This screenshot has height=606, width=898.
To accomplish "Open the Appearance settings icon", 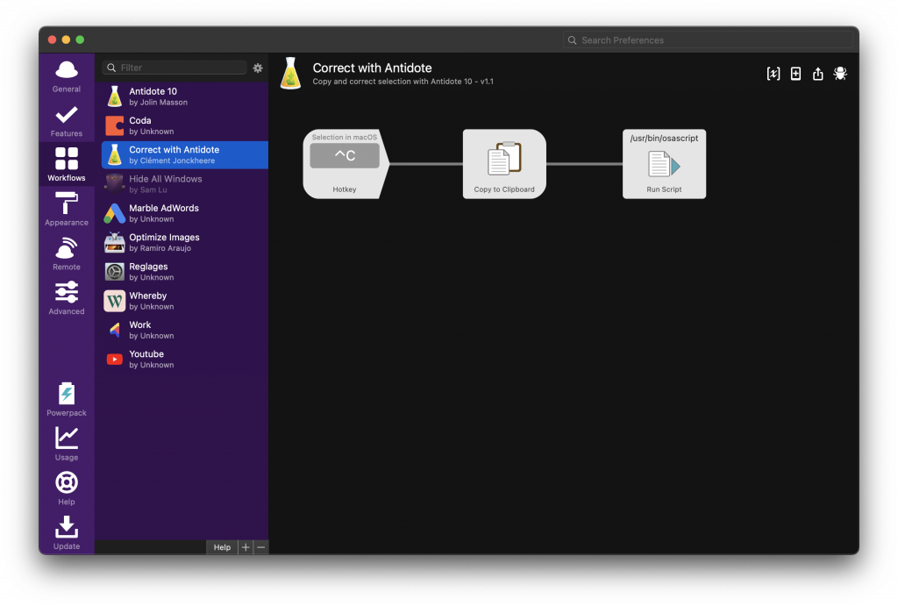I will pyautogui.click(x=67, y=208).
